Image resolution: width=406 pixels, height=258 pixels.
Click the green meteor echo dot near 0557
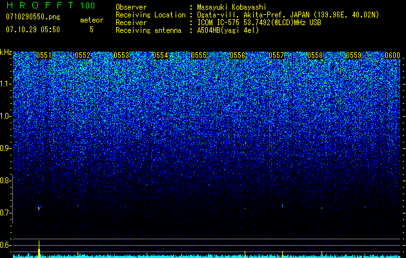(x=283, y=206)
